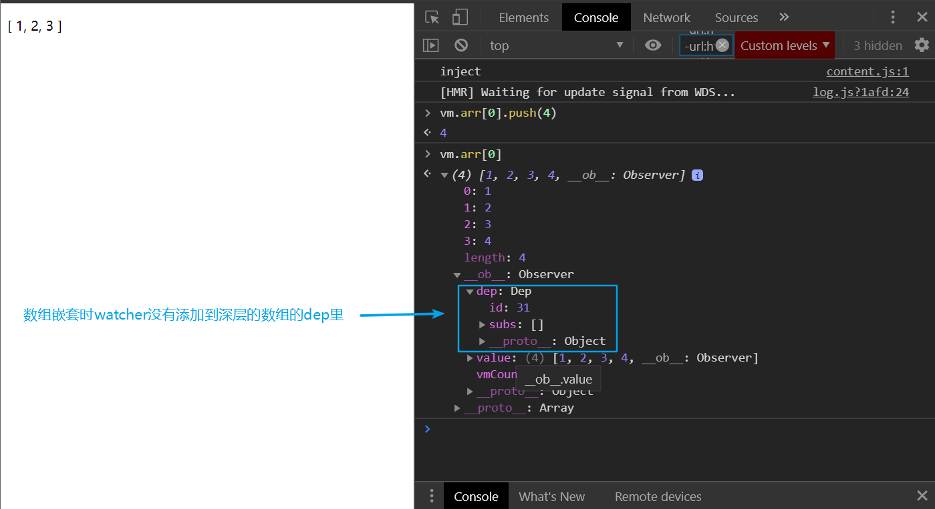Select the id: 31 property row
The width and height of the screenshot is (935, 509).
tap(509, 308)
